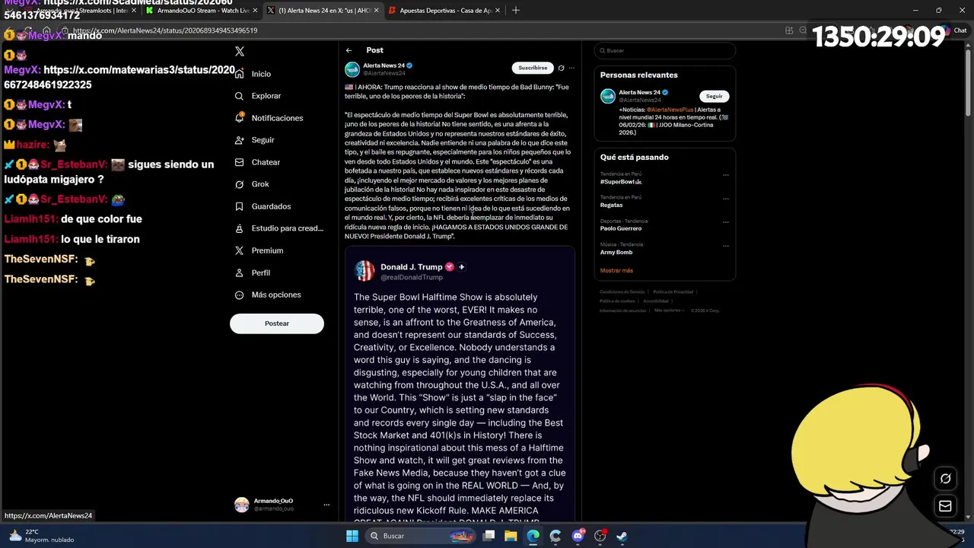Open more options for Paolo Guerrero trend
The height and width of the screenshot is (548, 974).
(725, 222)
